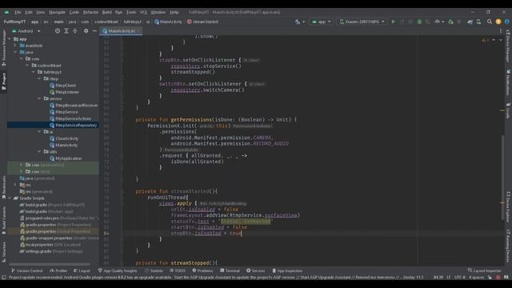The width and height of the screenshot is (512, 288).
Task: Open the Resource Manager side strip
Action: pyautogui.click(x=3, y=48)
